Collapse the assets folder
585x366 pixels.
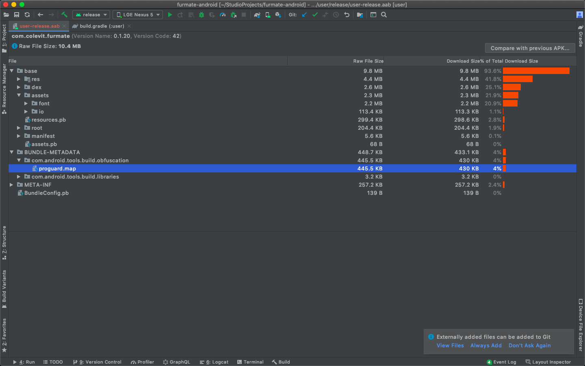click(19, 95)
